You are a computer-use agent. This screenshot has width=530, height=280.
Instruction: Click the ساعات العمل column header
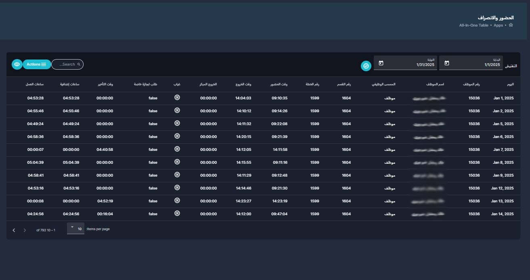[x=35, y=84]
